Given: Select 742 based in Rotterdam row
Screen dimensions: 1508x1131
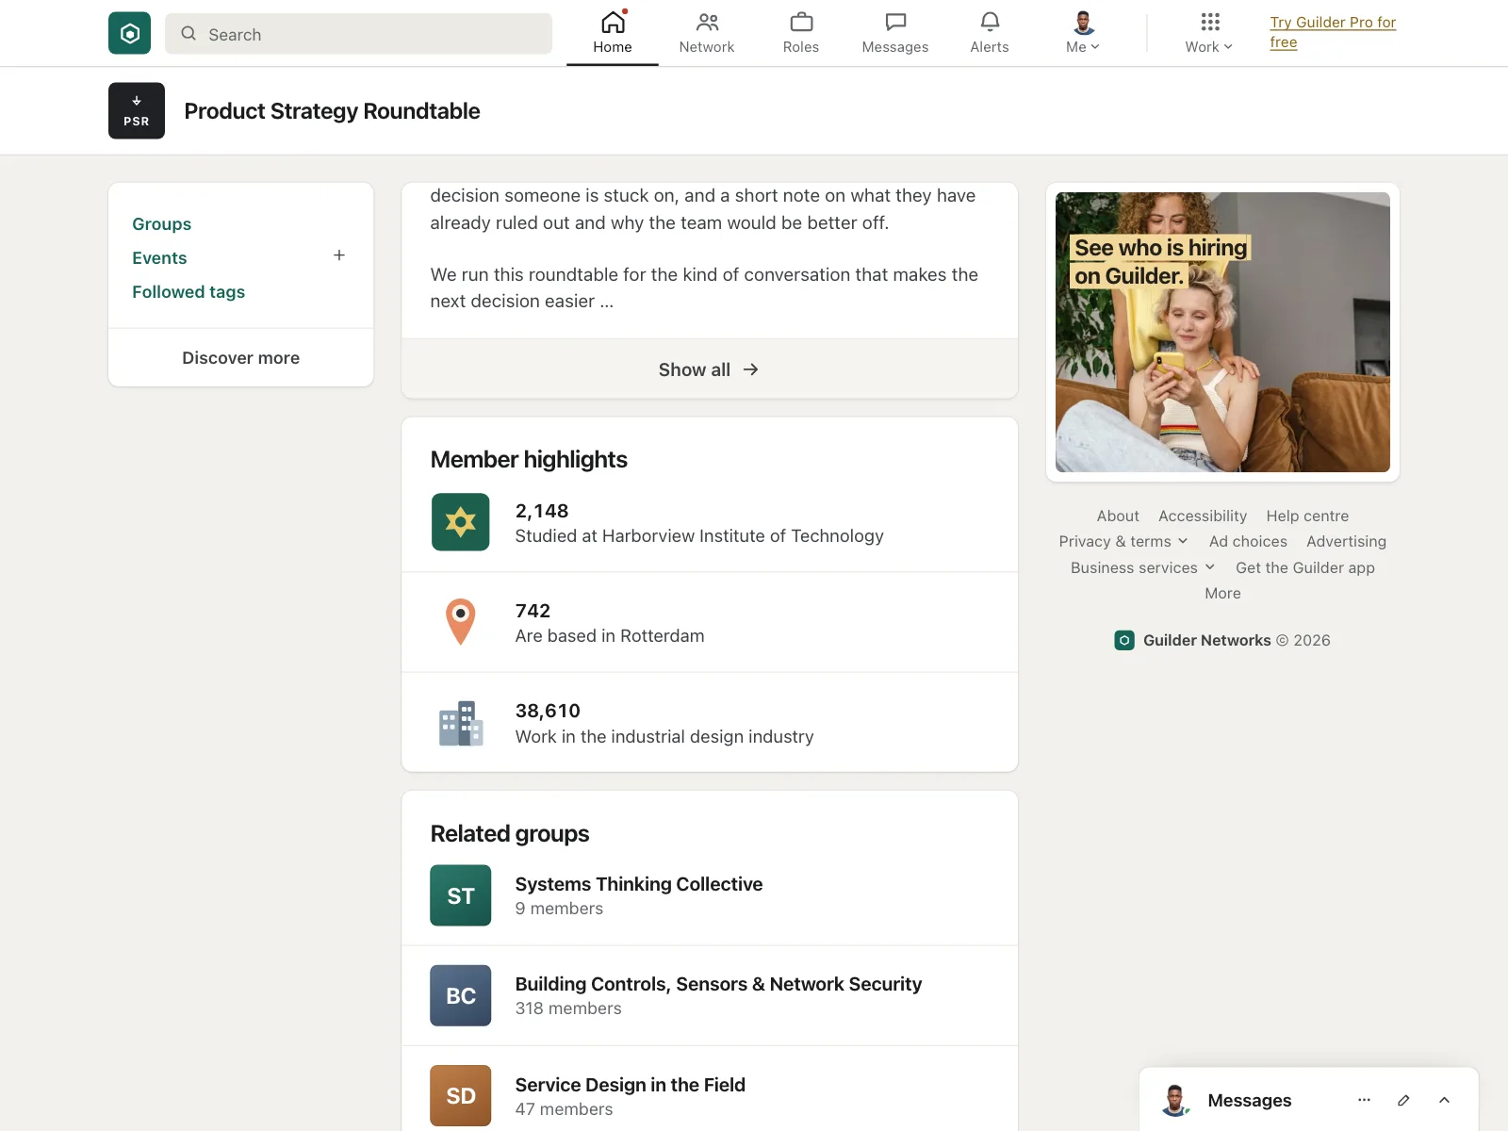Looking at the screenshot, I should [x=710, y=622].
